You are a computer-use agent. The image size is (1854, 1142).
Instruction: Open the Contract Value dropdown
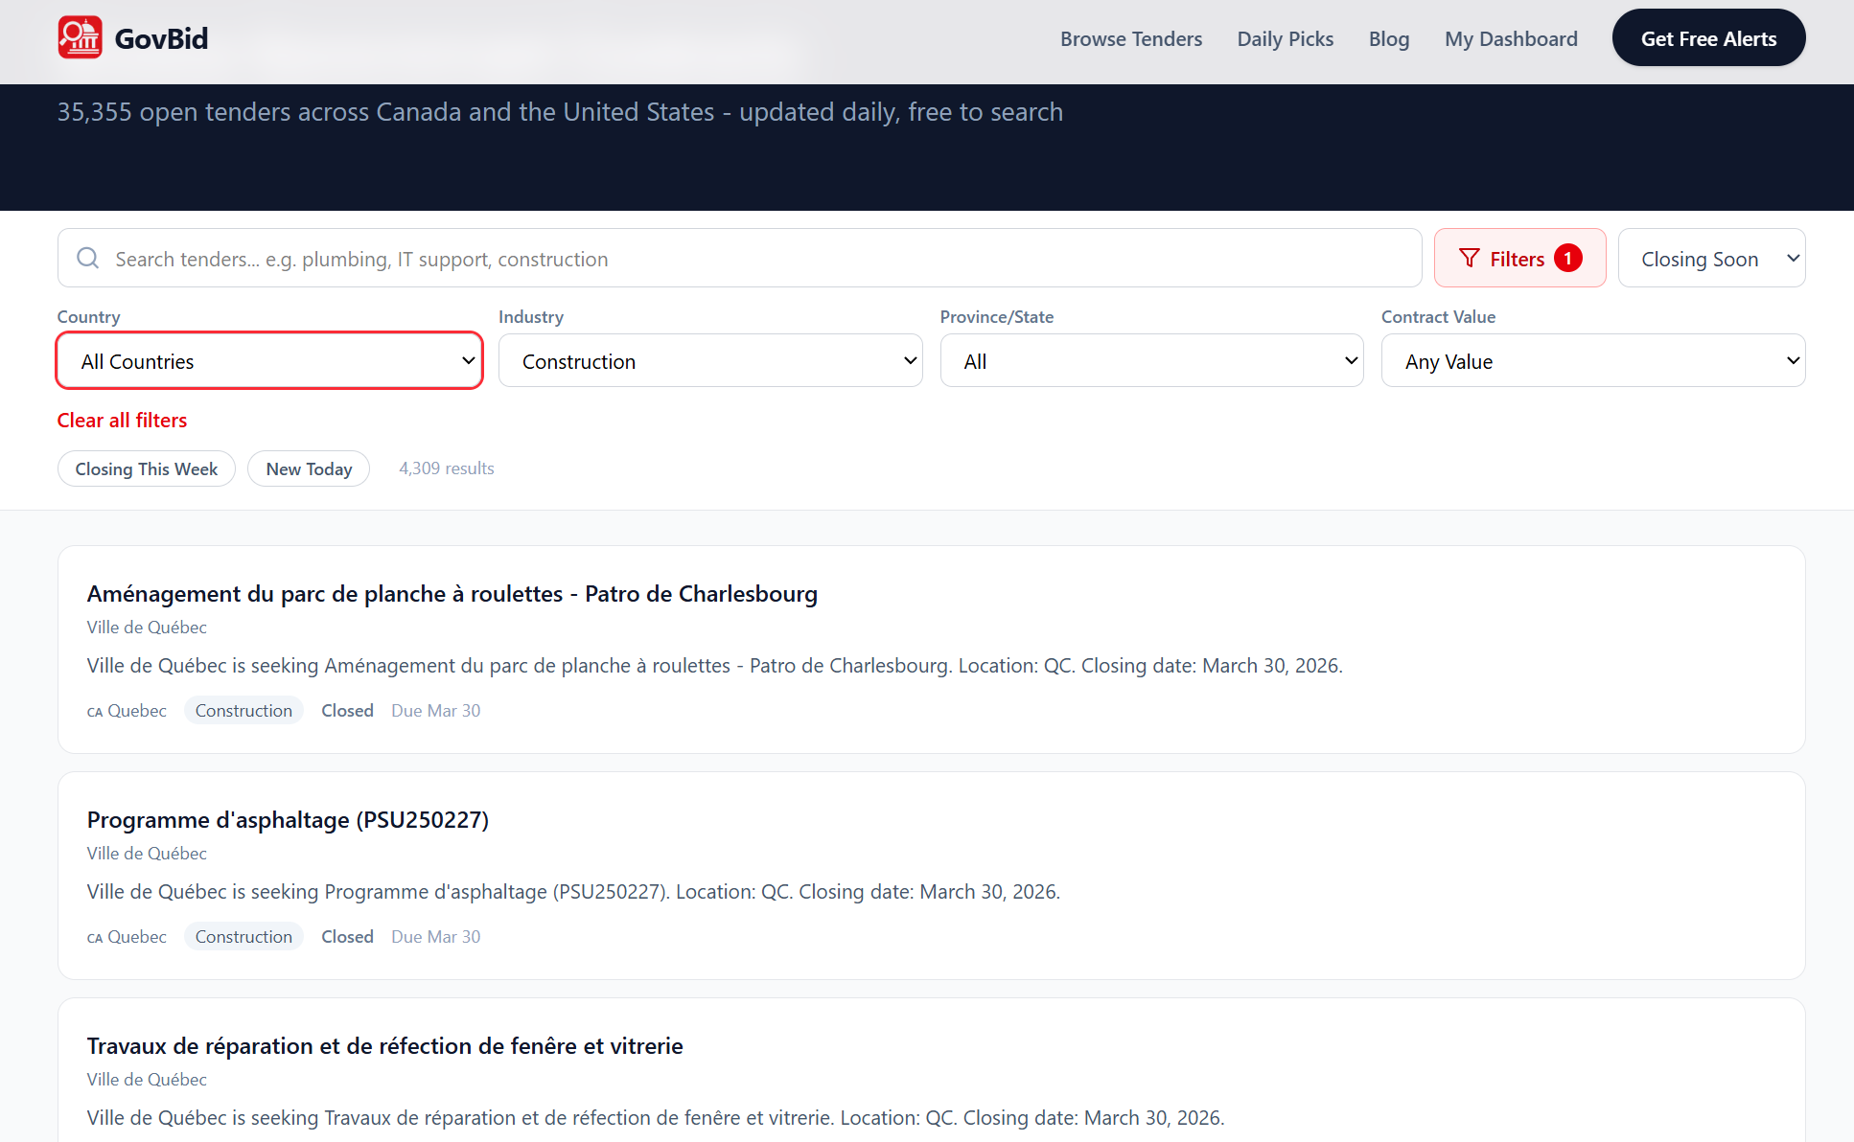pyautogui.click(x=1592, y=361)
